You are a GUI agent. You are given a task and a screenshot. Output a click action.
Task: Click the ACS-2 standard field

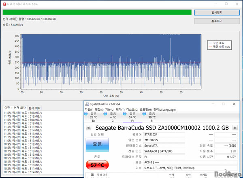190,163
